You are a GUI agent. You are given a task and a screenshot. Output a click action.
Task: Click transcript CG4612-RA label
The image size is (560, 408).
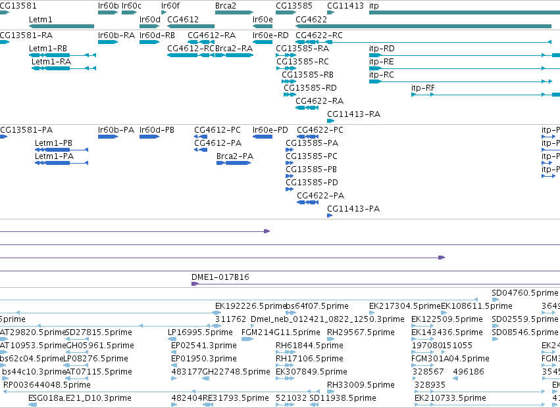click(x=211, y=35)
